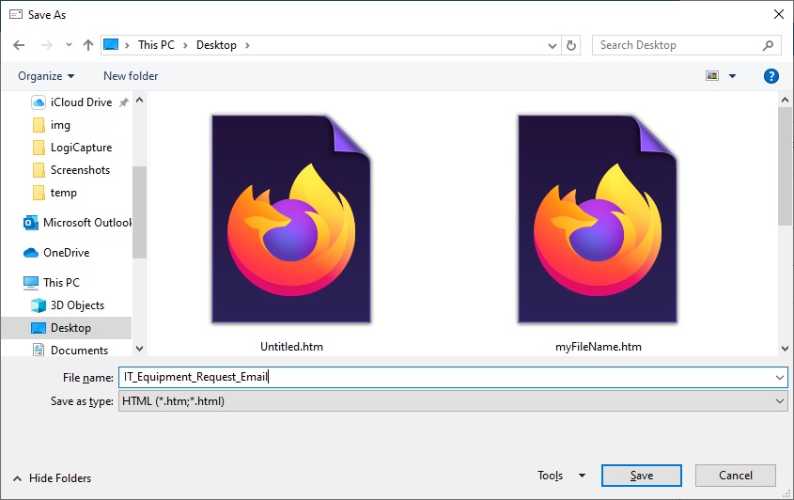Screen dimensions: 794x500
Task: Click the search magnifier icon
Action: point(768,45)
